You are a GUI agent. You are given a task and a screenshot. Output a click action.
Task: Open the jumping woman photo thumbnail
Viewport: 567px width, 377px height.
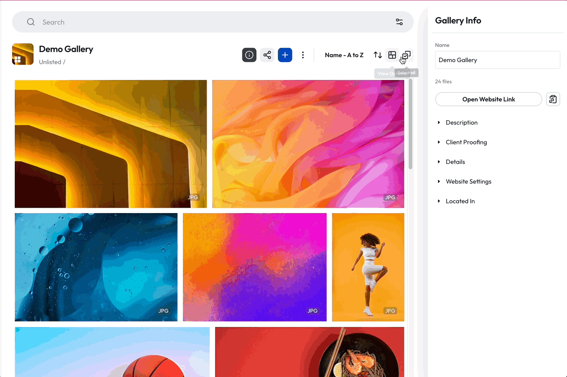[368, 267]
